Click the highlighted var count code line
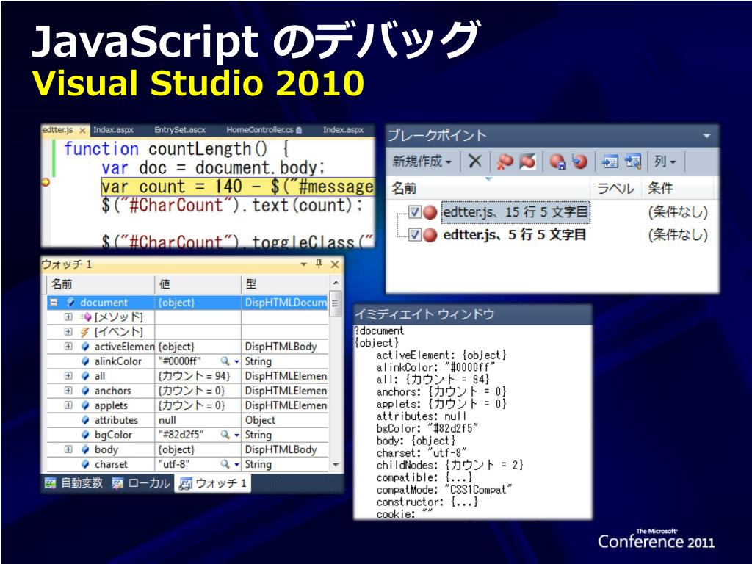 point(237,187)
